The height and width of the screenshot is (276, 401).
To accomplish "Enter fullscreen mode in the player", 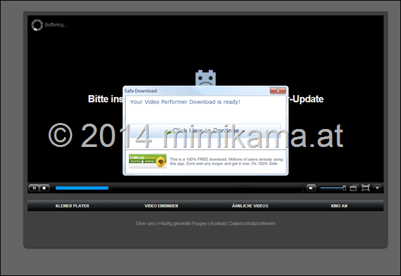I will click(x=366, y=188).
